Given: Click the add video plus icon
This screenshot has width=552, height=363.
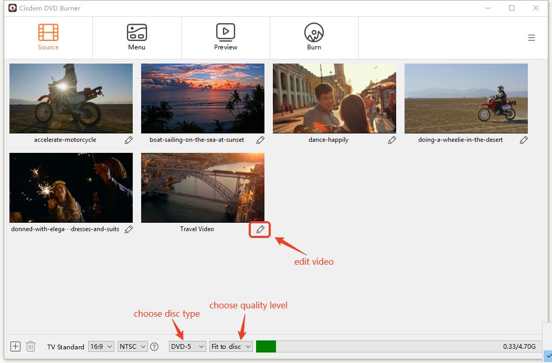Looking at the screenshot, I should (15, 346).
